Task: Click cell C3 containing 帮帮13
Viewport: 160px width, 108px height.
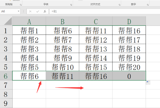Action: tap(96, 48)
